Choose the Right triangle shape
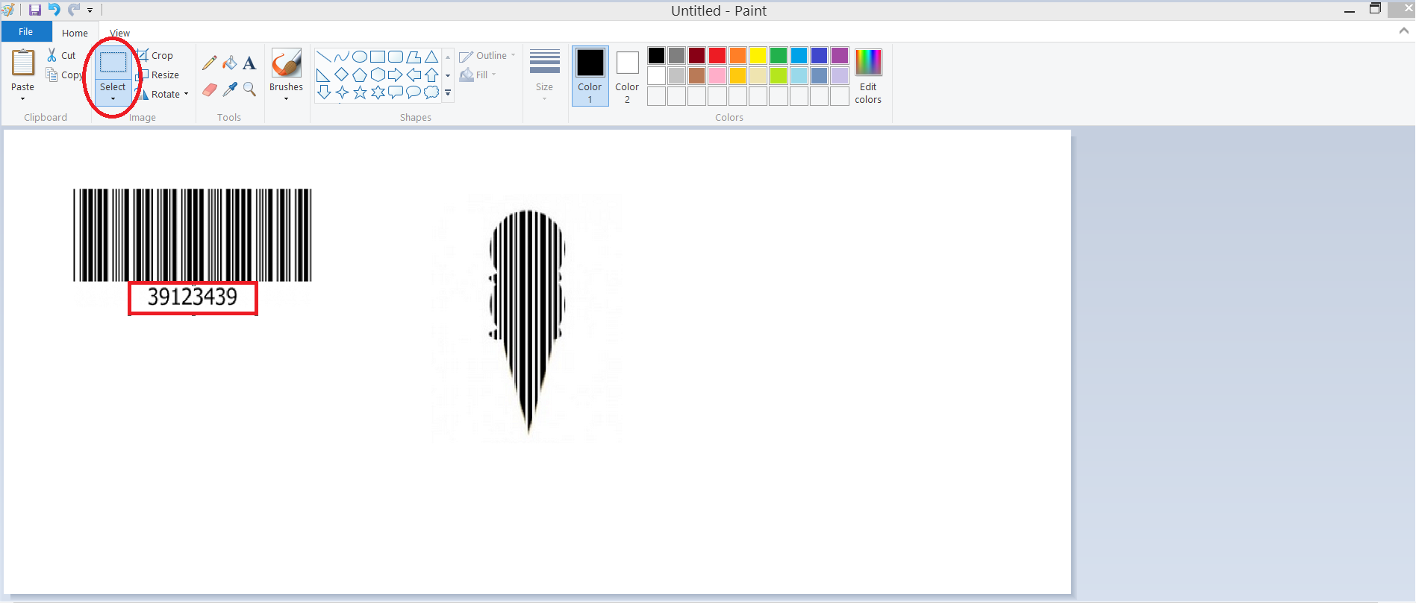Screen dimensions: 1416x603 323,75
